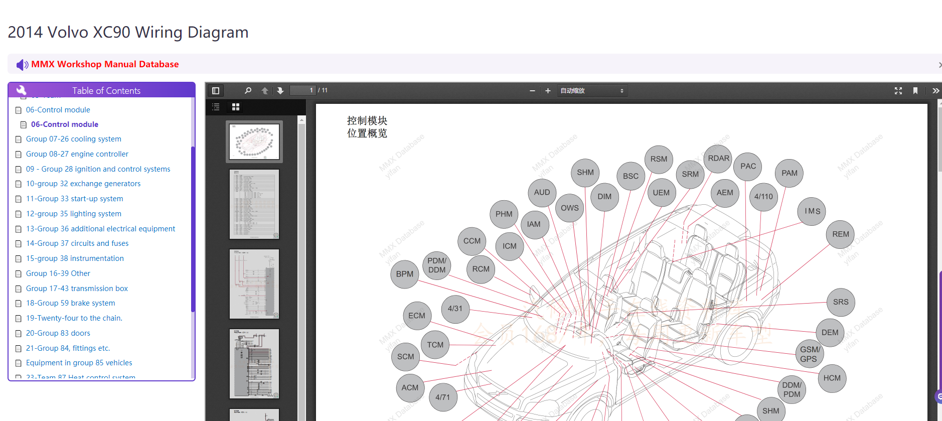This screenshot has height=421, width=942.
Task: Click the 控制模块 位置概览 page heading
Action: pyautogui.click(x=367, y=127)
